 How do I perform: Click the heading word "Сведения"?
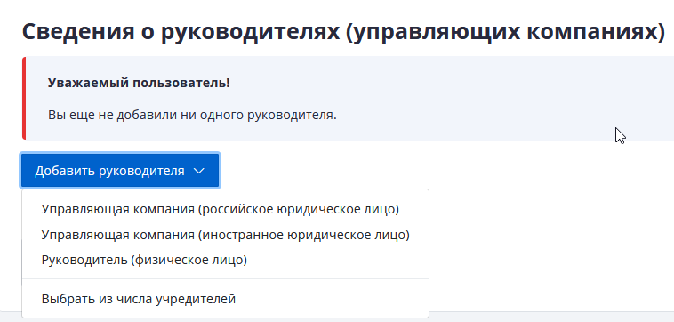pos(78,32)
